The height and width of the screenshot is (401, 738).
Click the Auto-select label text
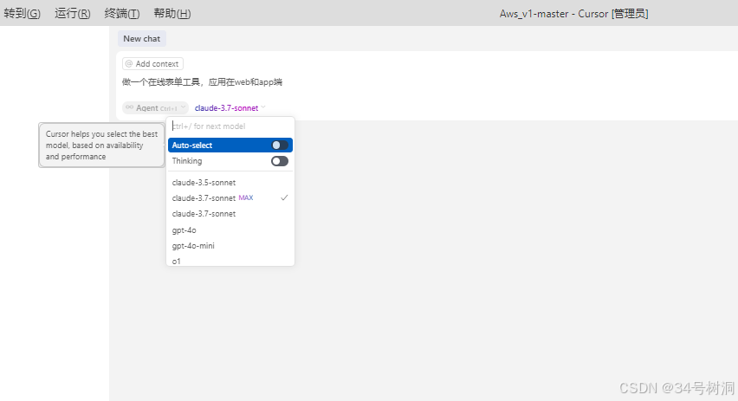192,145
